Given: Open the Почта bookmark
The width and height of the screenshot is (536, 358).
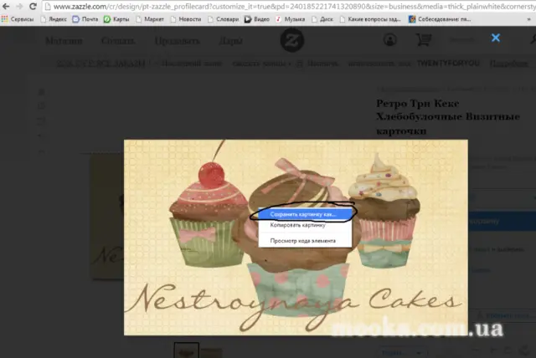Looking at the screenshot, I should point(85,19).
